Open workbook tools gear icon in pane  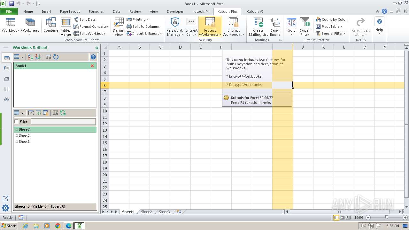pyautogui.click(x=49, y=57)
